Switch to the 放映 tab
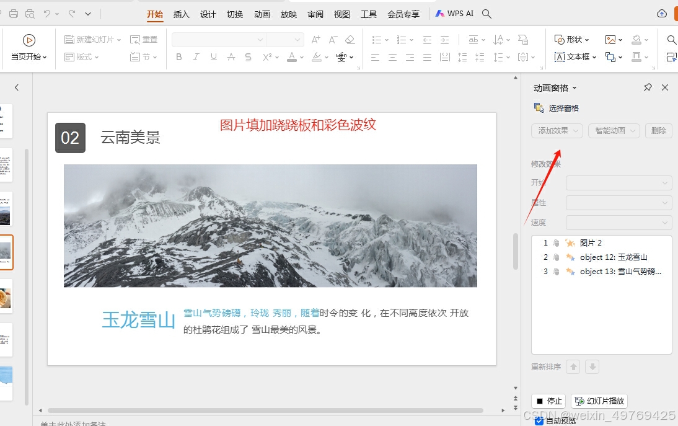Screen dimensions: 678x426 pos(288,14)
